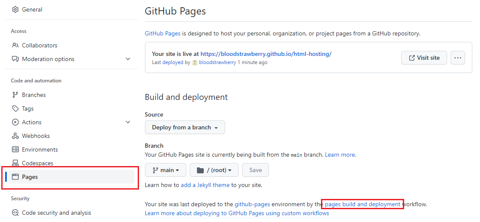Click the Branch section label
The height and width of the screenshot is (222, 480).
point(154,146)
